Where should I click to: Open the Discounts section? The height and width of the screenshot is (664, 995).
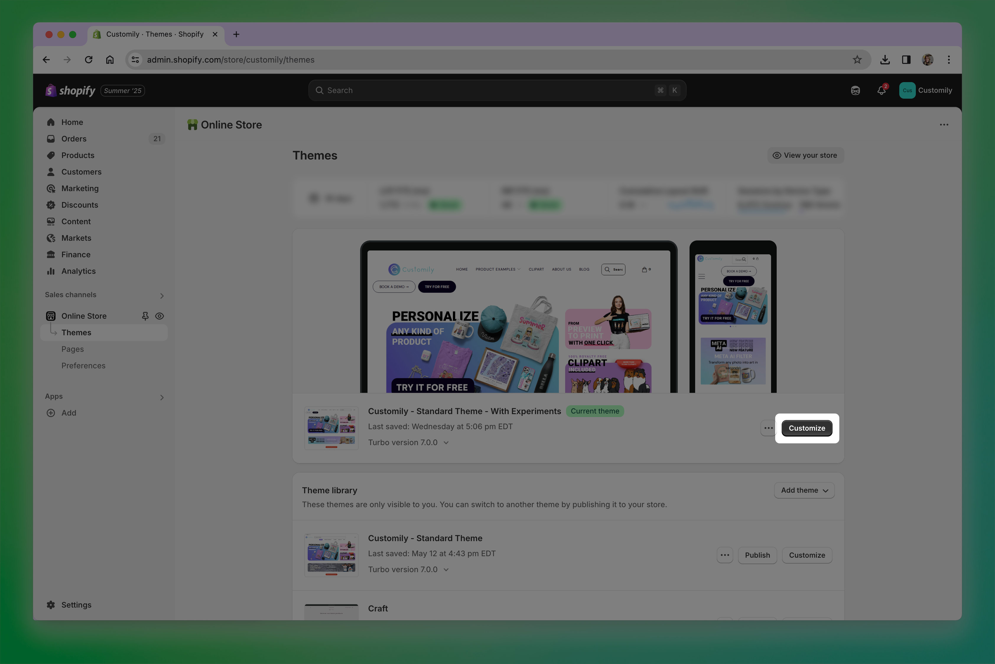coord(80,205)
